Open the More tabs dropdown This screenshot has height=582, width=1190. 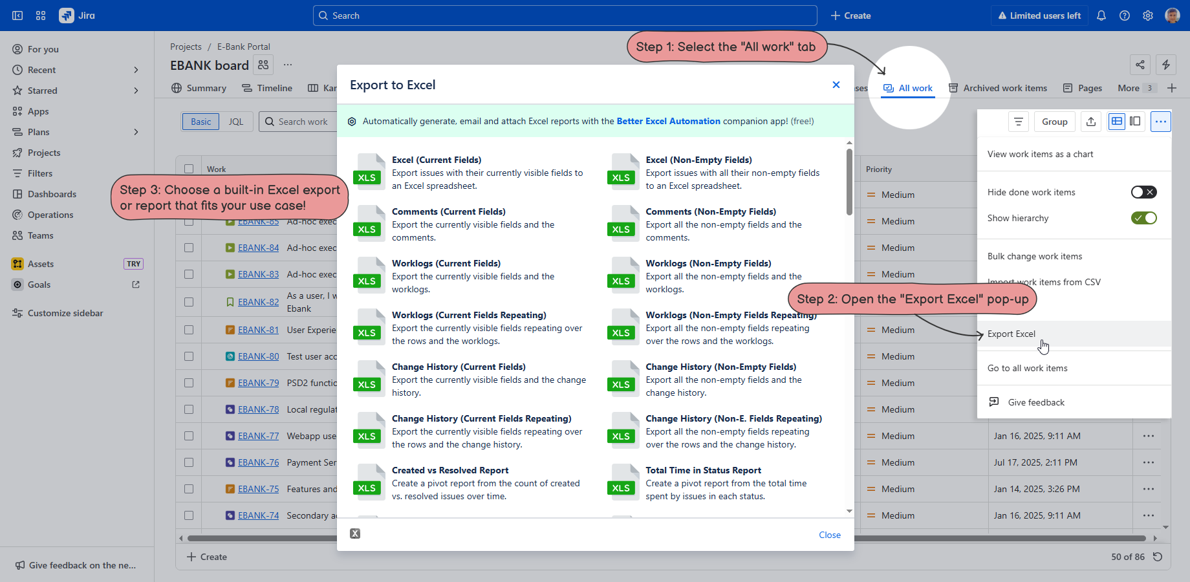[1136, 88]
